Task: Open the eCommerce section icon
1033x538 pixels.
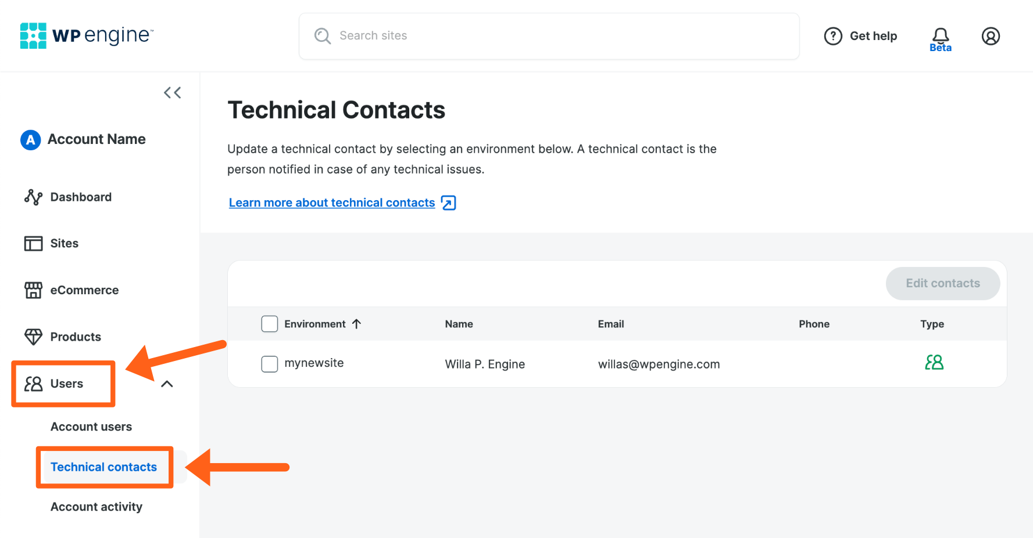Action: click(33, 290)
